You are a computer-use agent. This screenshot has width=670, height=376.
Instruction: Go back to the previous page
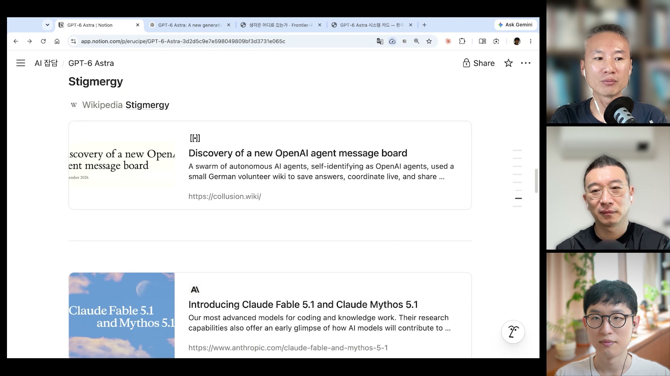[16, 41]
